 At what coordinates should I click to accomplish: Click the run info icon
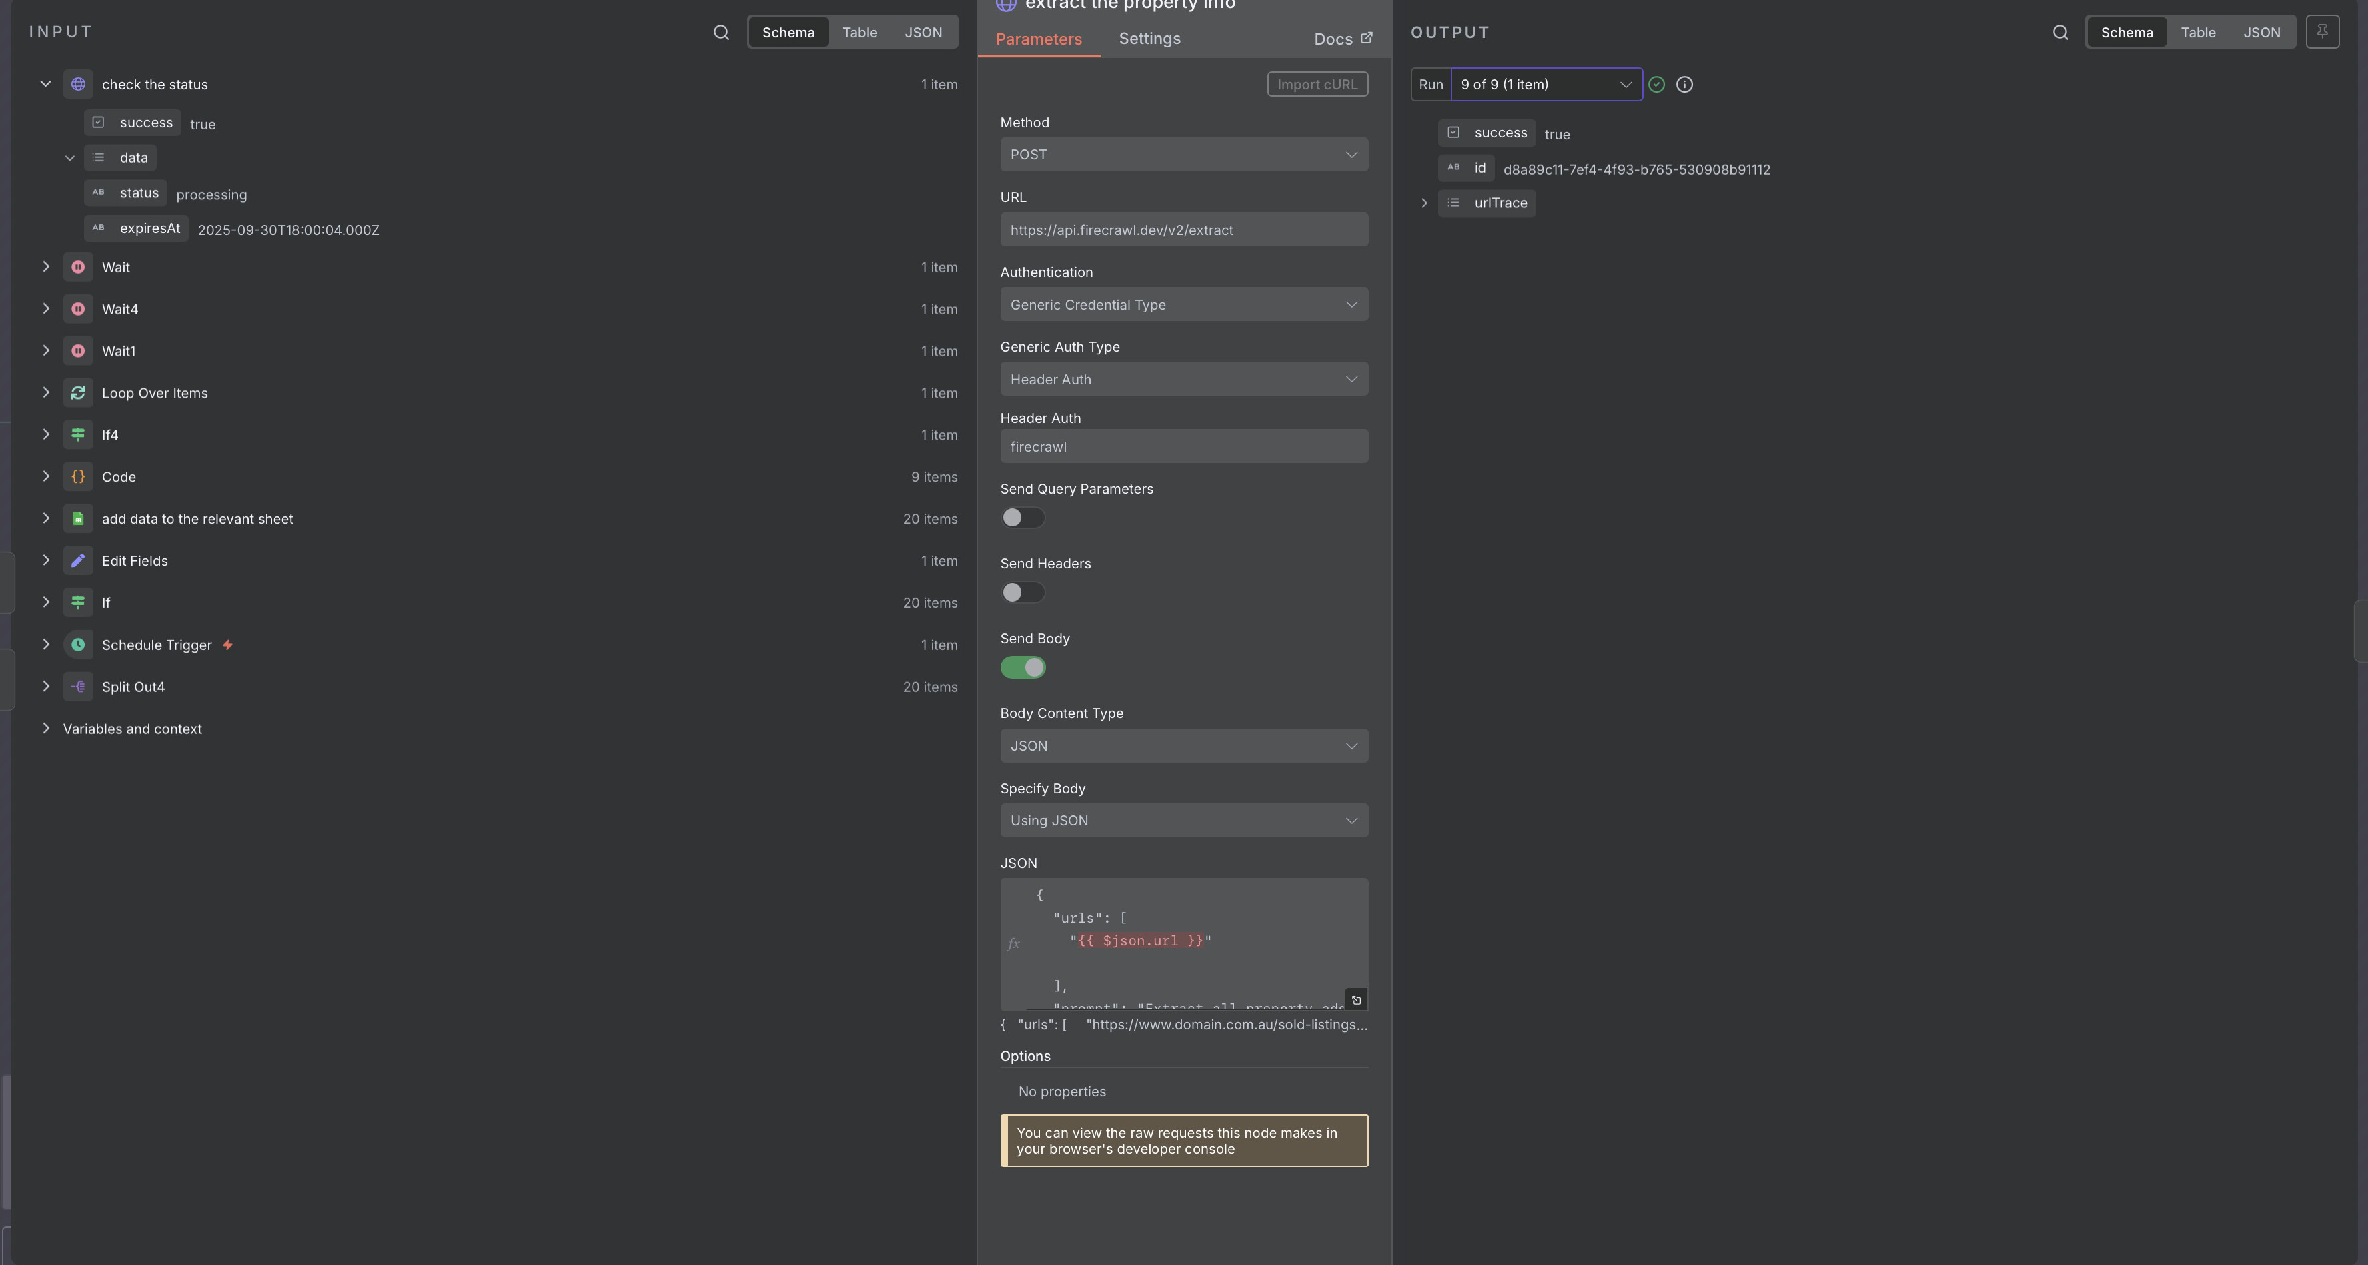1684,85
